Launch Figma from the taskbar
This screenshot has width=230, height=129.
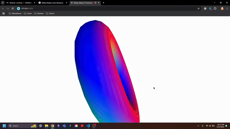70,126
